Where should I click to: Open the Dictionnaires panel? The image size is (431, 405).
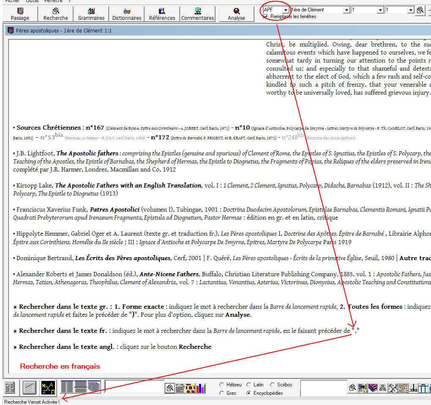click(127, 14)
